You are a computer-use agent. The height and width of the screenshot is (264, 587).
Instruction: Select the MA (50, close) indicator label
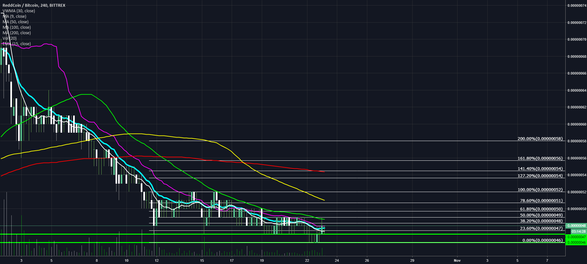16,22
